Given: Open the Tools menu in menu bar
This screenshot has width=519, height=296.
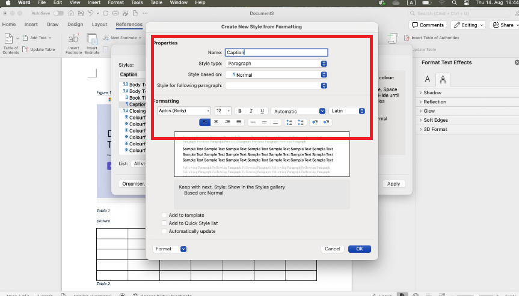Looking at the screenshot, I should click(137, 2).
